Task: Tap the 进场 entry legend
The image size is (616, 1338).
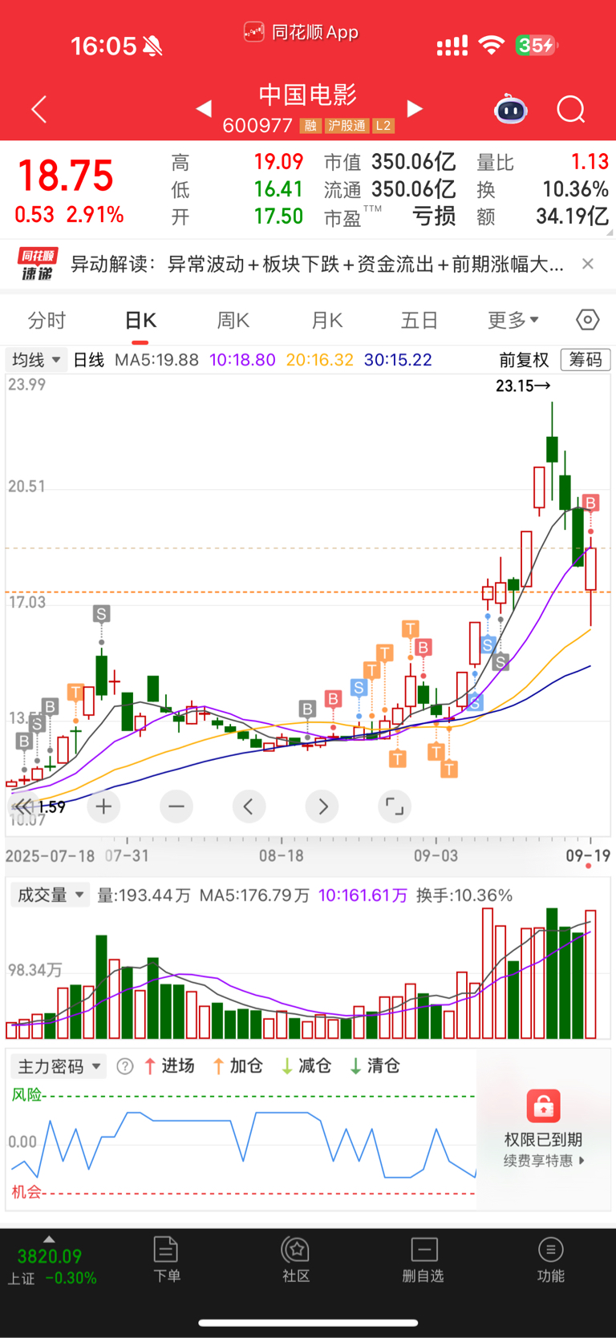Action: pyautogui.click(x=169, y=1066)
